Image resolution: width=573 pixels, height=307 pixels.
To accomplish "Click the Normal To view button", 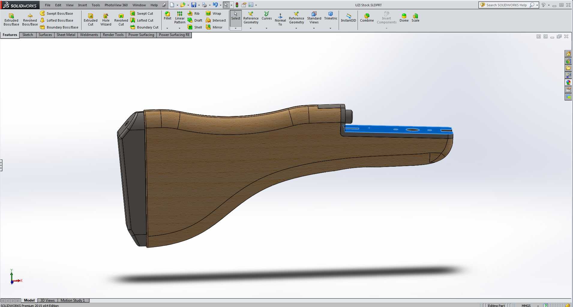I will pos(280,19).
